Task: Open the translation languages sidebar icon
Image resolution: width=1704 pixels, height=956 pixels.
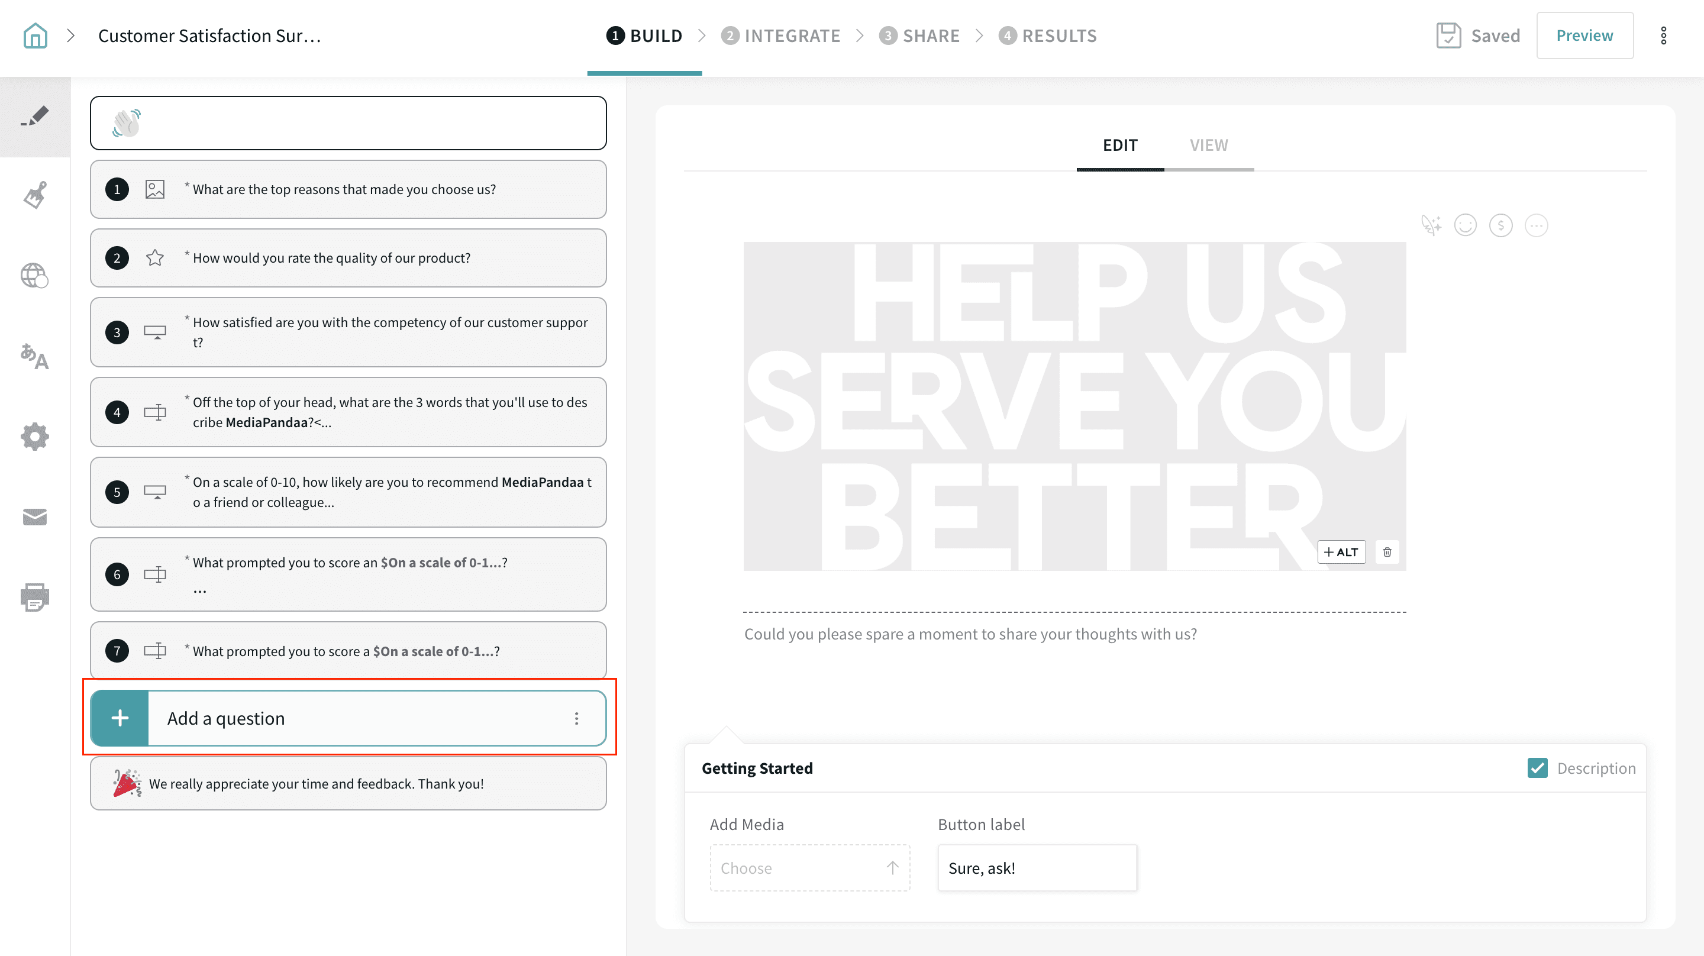Action: coord(35,357)
